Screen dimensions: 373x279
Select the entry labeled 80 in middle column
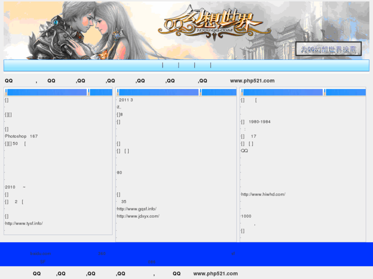120,173
